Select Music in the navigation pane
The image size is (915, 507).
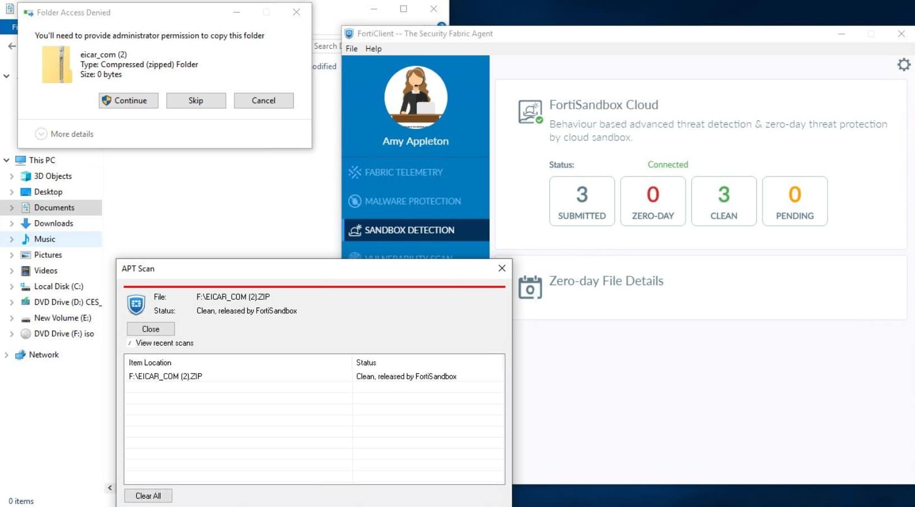(x=44, y=239)
